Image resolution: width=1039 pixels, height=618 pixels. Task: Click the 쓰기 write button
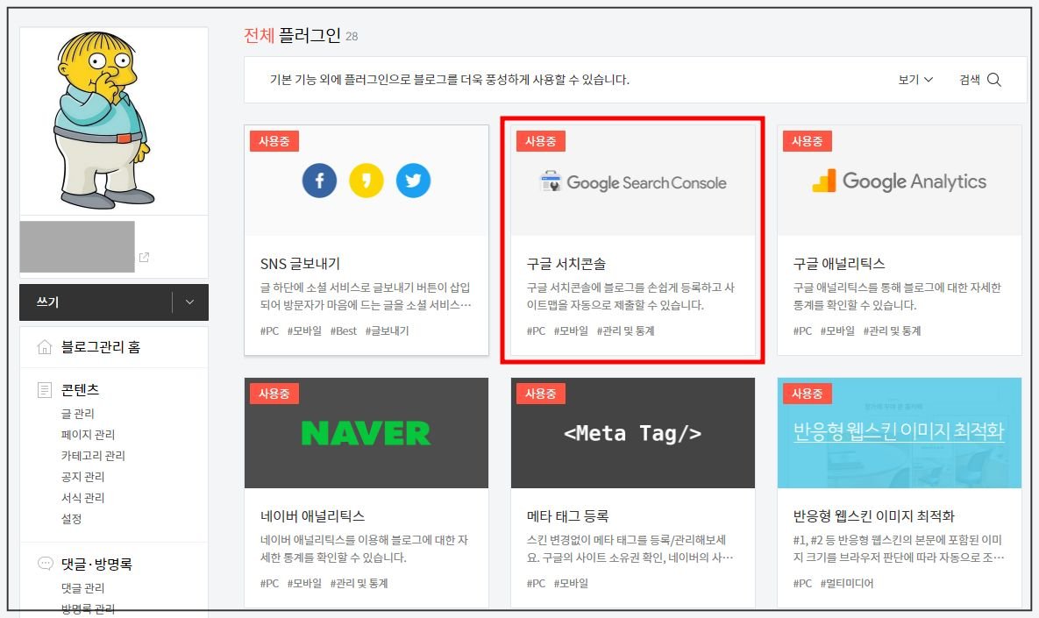pos(96,302)
